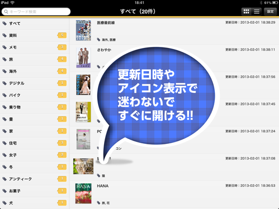
Task: Open the Nissun magazine cover thumbnail
Action: [x=83, y=85]
